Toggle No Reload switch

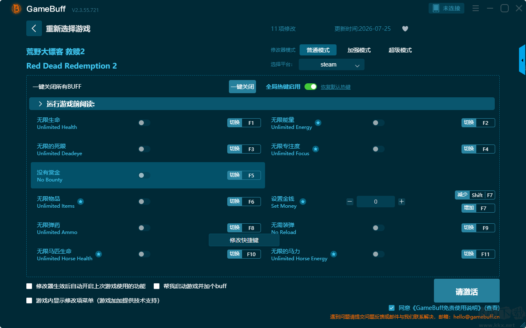[378, 228]
